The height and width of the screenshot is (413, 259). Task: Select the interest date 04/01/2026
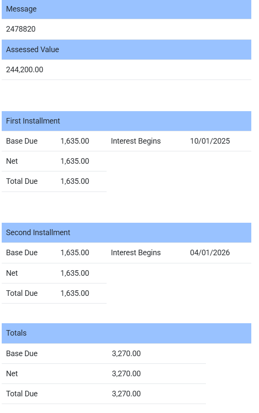coord(210,253)
